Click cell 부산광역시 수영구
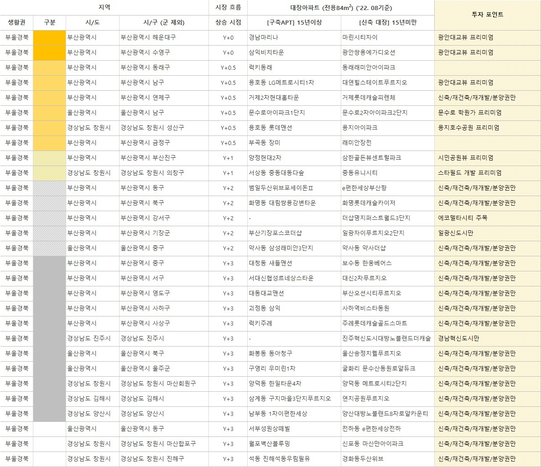541x467 pixels. 164,53
